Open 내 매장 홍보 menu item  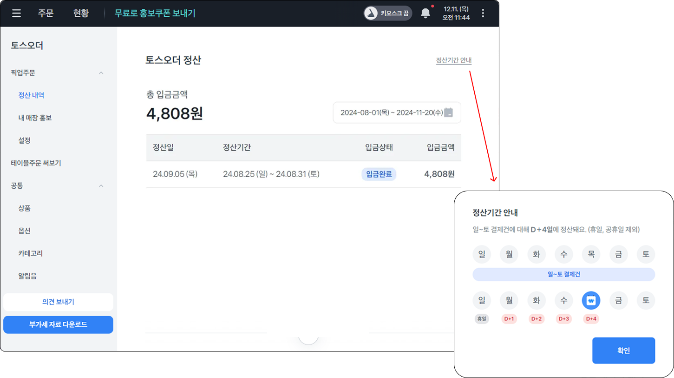35,118
